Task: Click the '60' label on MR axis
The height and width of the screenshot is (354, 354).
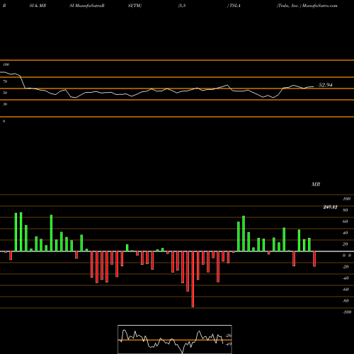Action: [x=346, y=222]
